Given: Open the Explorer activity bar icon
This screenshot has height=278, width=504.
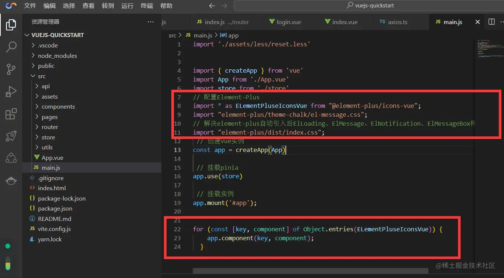Looking at the screenshot, I should (x=11, y=25).
